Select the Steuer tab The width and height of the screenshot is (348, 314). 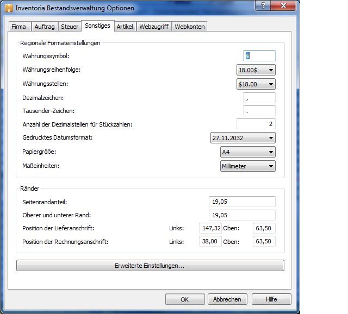point(70,27)
